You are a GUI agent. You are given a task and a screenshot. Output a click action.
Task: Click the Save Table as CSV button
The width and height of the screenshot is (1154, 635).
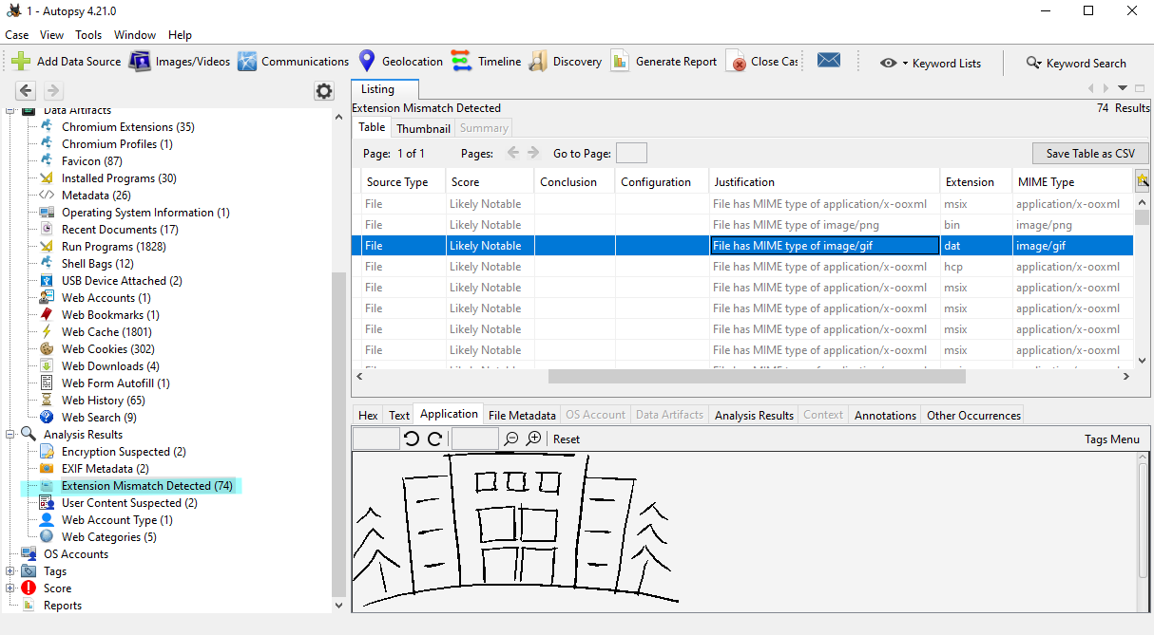pos(1090,154)
